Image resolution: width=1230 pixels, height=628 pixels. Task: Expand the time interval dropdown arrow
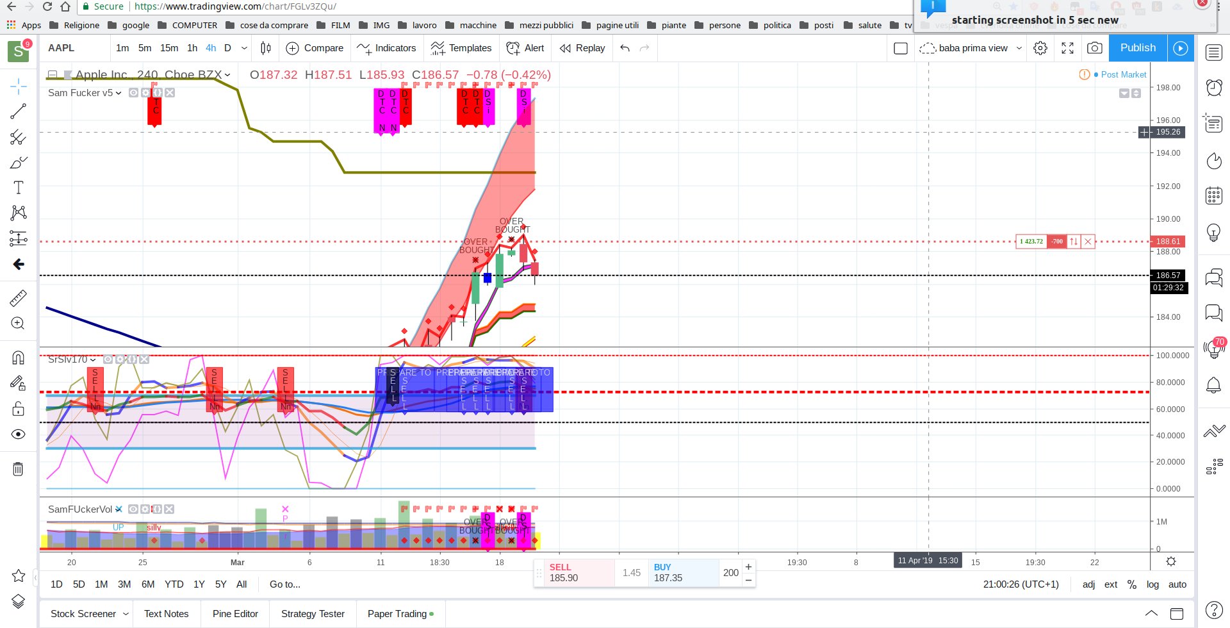244,48
